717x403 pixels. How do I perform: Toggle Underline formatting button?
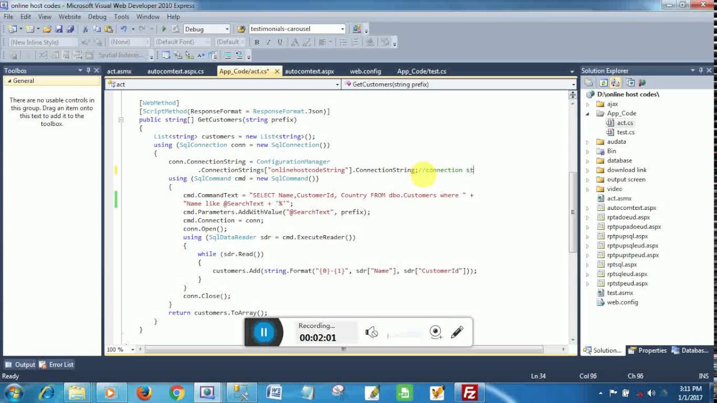[x=280, y=42]
